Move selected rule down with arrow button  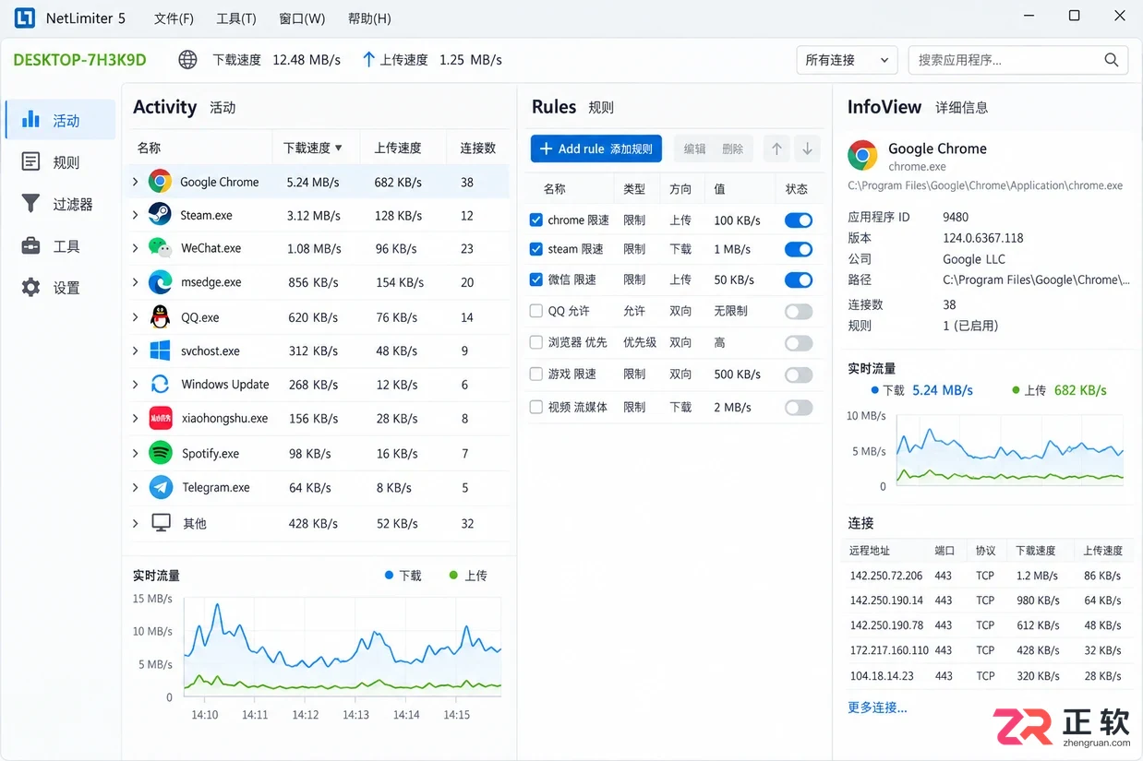[x=807, y=149]
